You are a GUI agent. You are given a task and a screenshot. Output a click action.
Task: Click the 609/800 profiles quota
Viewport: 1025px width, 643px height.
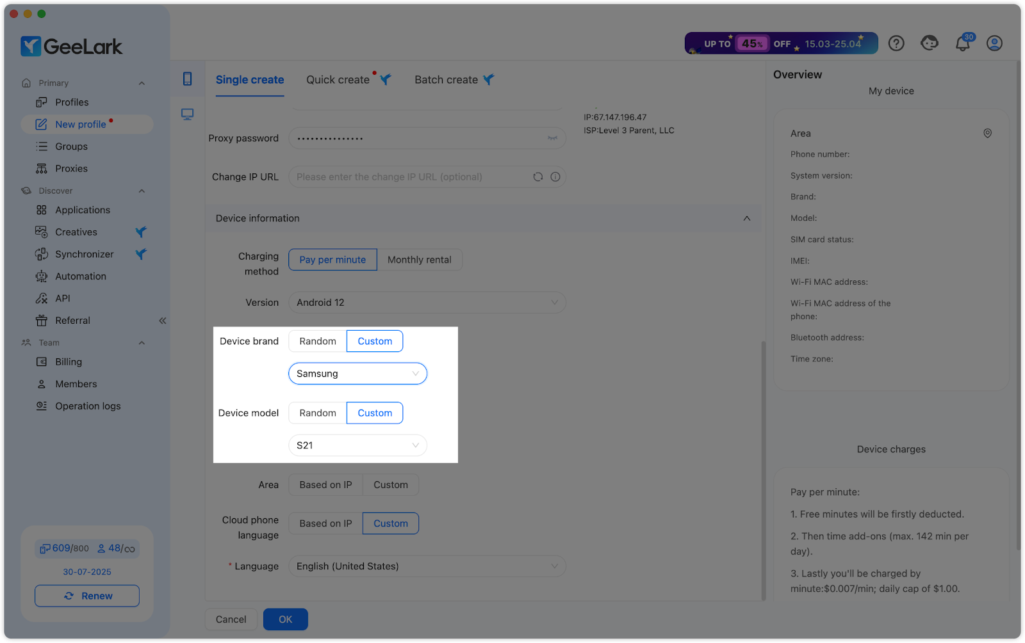64,548
